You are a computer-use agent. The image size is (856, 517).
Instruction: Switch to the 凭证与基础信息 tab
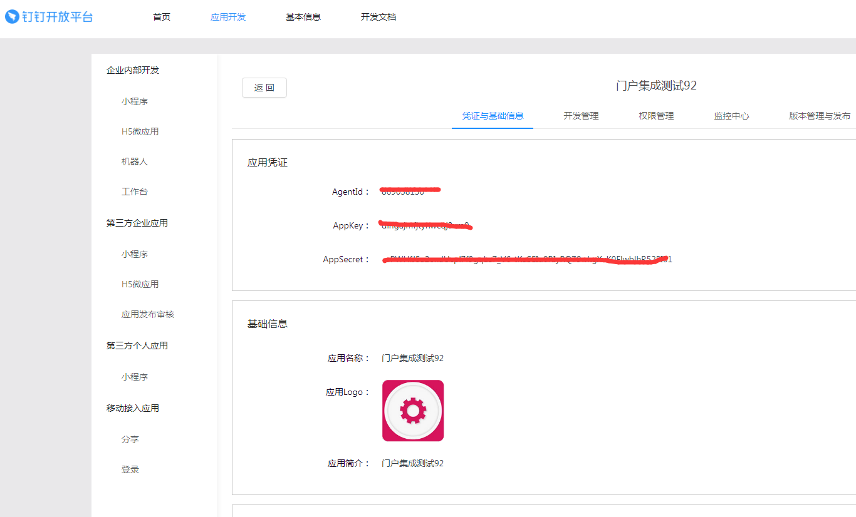point(493,116)
